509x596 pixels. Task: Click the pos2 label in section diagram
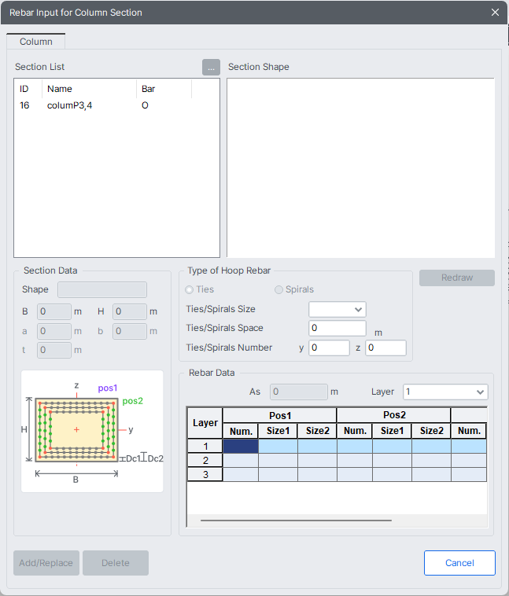[132, 401]
